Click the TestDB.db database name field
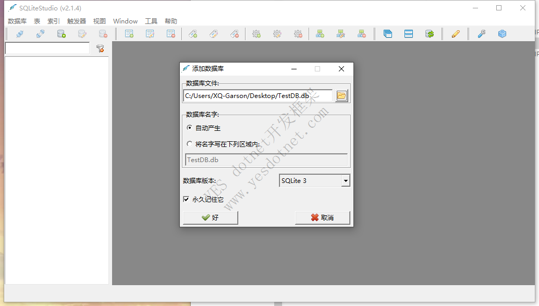The width and height of the screenshot is (539, 306). click(x=266, y=160)
